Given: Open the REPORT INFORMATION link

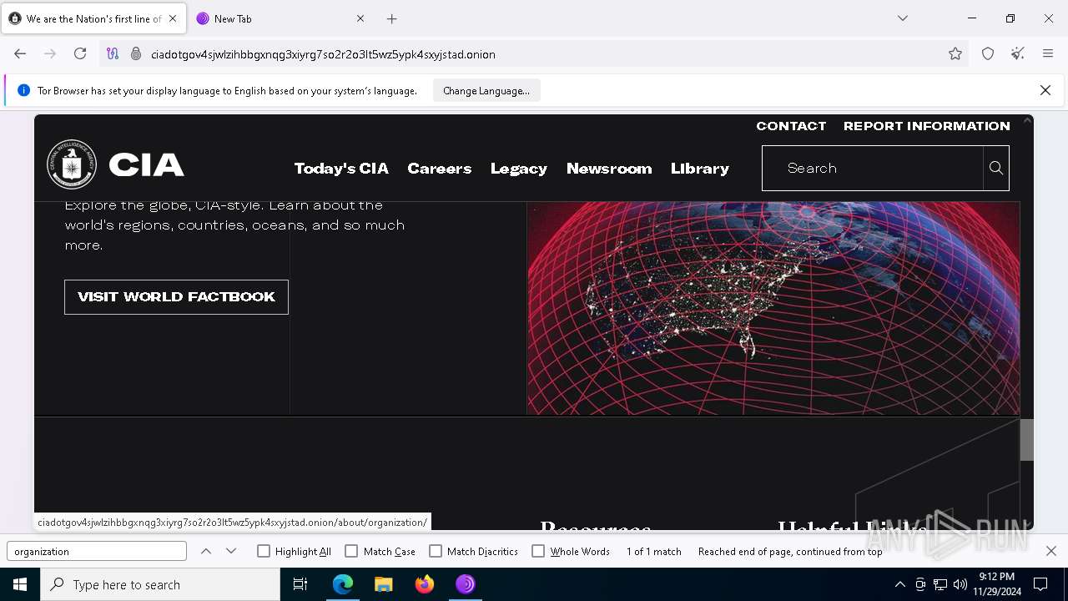Looking at the screenshot, I should pyautogui.click(x=927, y=126).
